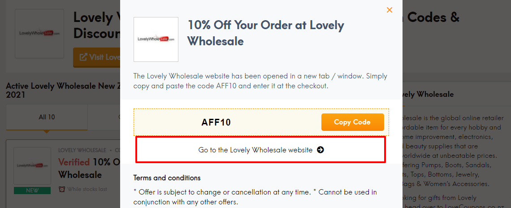The height and width of the screenshot is (208, 511).
Task: Switch to the All 10 tab
Action: point(47,117)
